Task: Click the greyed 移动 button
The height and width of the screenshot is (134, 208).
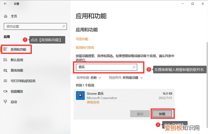Action: [140, 114]
